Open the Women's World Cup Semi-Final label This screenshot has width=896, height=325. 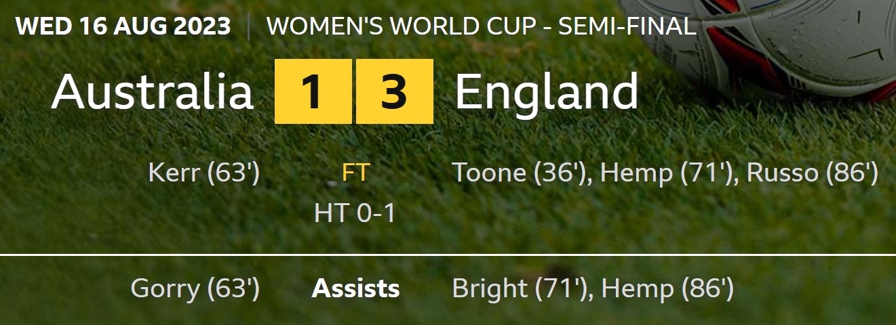click(482, 26)
